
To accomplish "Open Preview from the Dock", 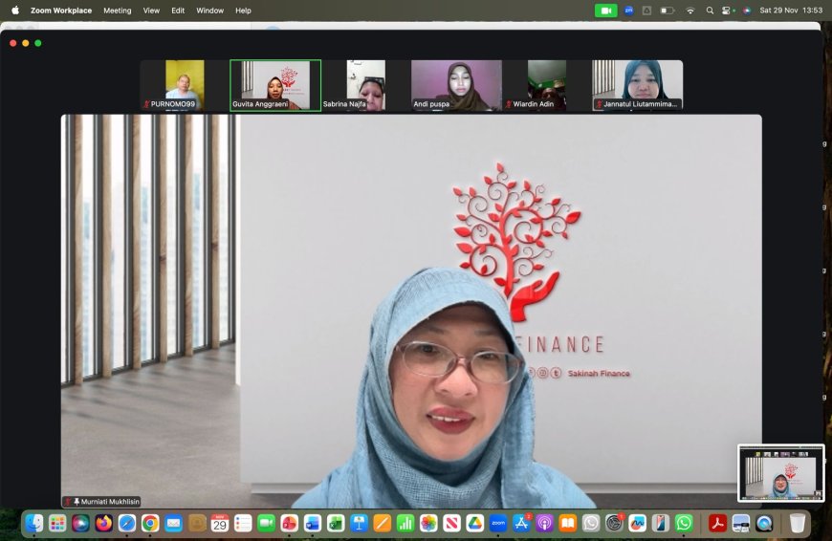I will 741,524.
